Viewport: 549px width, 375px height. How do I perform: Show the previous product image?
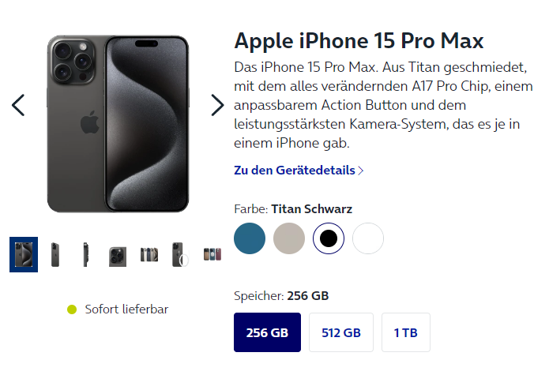18,105
